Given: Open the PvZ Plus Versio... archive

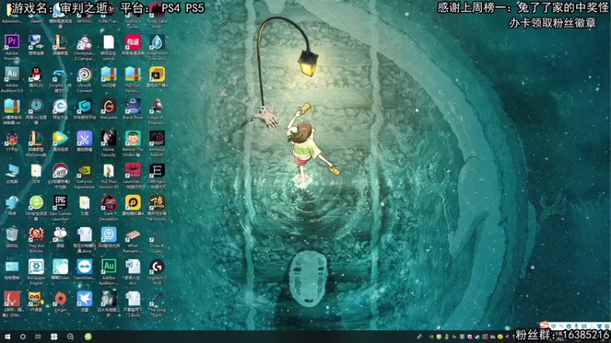Looking at the screenshot, I should click(132, 74).
